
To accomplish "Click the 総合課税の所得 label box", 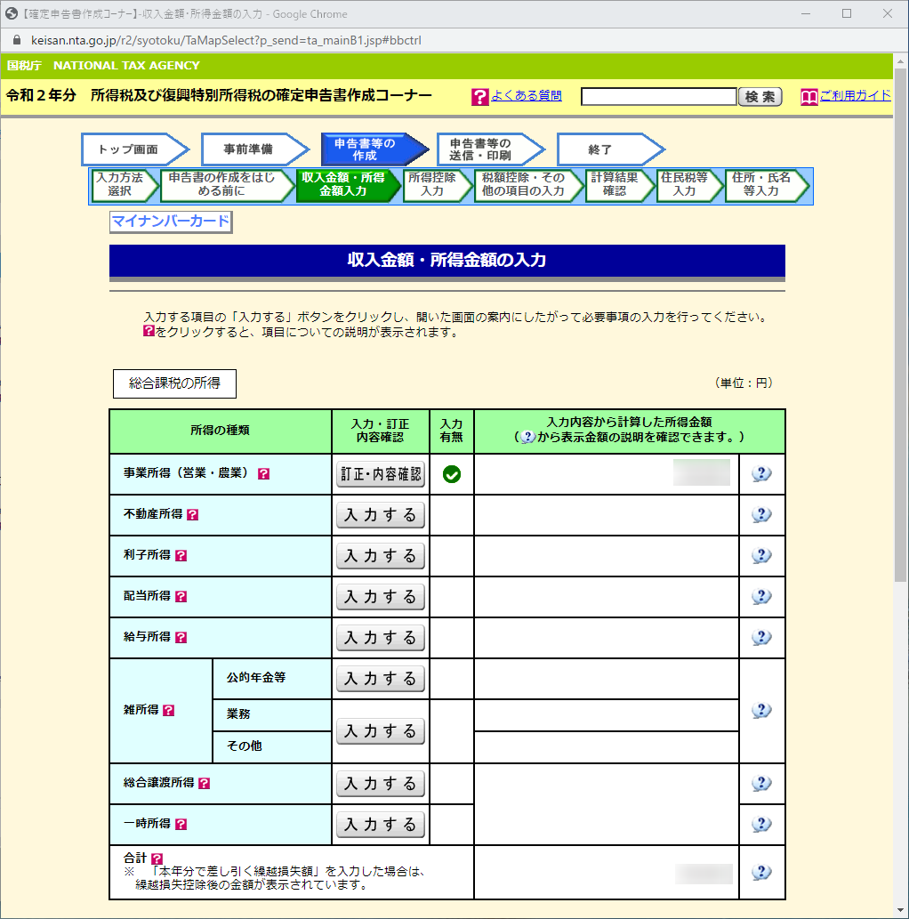I will point(174,383).
